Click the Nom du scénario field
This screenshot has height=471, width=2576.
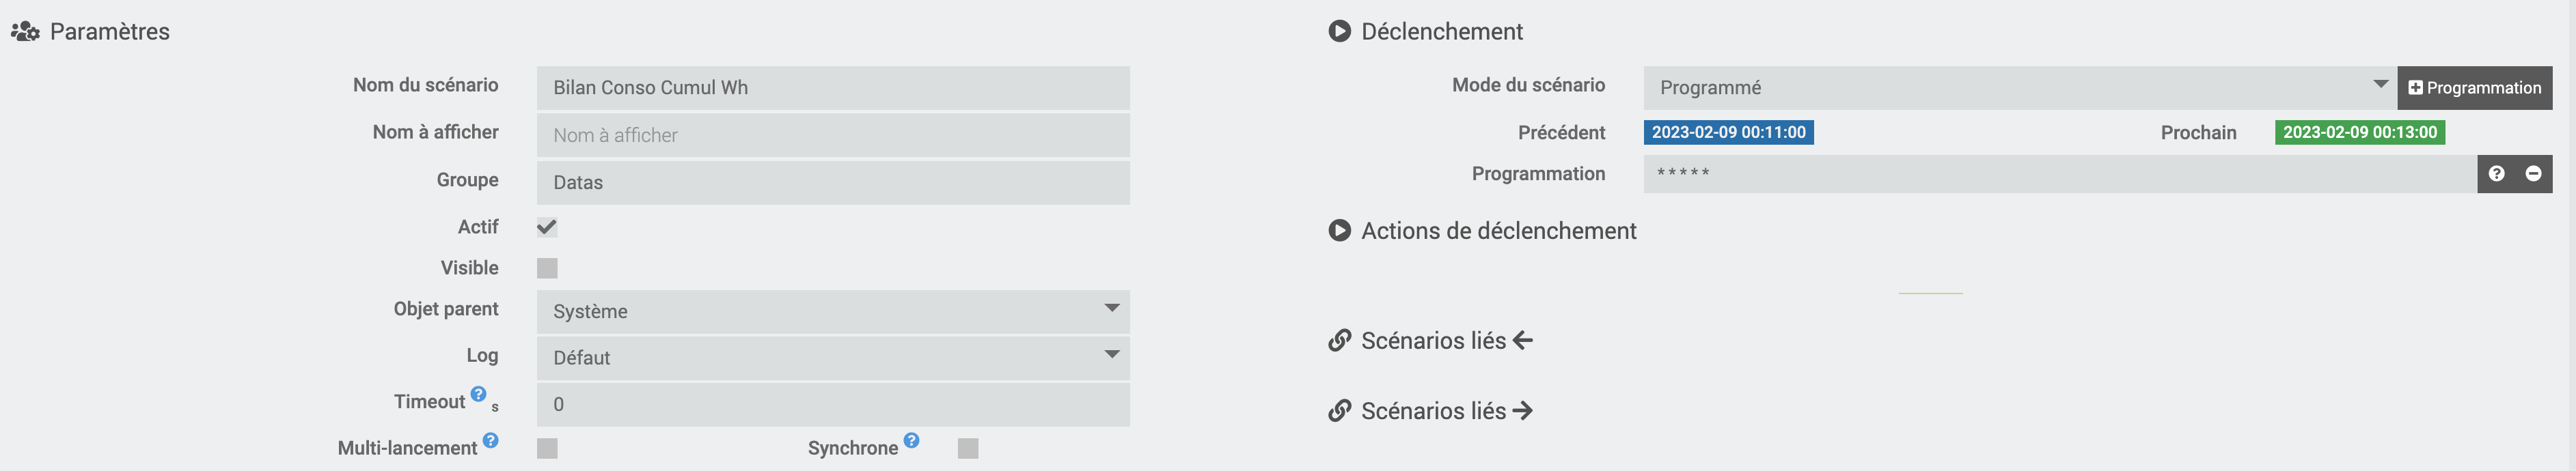click(x=832, y=88)
